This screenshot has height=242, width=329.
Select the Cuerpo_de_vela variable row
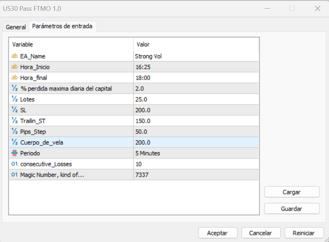click(x=71, y=143)
